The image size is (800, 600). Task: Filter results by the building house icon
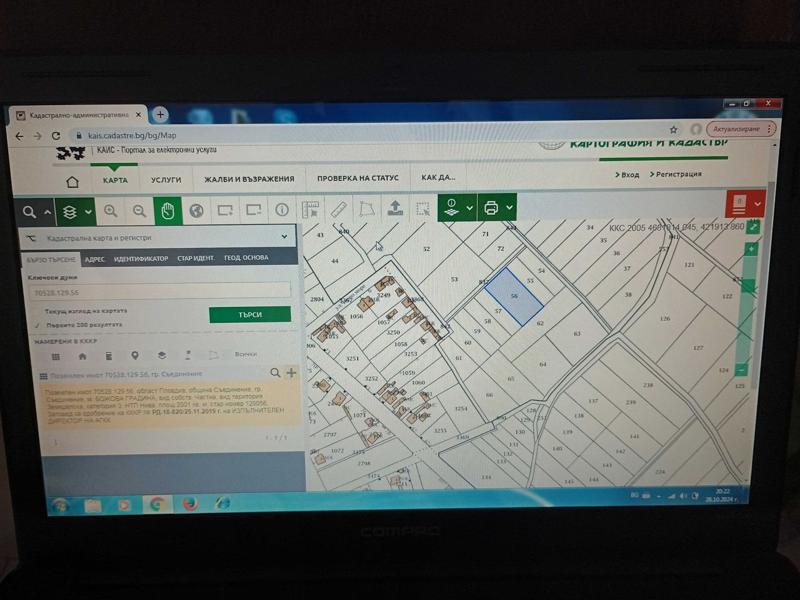[82, 356]
